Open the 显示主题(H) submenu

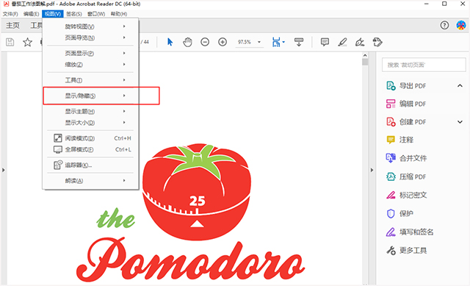click(x=90, y=111)
